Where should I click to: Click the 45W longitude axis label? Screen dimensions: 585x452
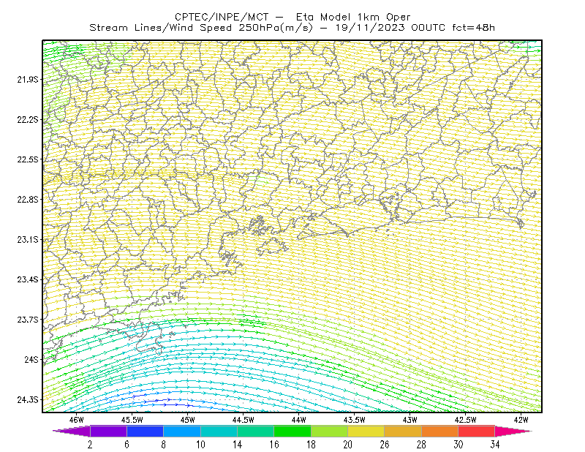pos(188,420)
